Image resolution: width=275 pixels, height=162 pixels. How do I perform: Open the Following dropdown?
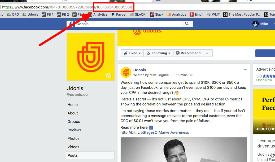click(159, 53)
